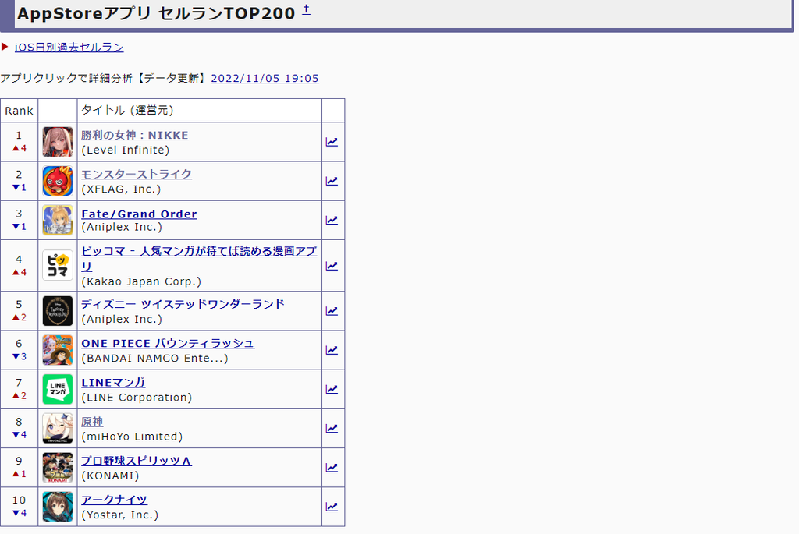Viewport: 799px width, 534px height.
Task: Open chart icon for ディズニー ツイステッドワンダーランド
Action: click(x=332, y=310)
